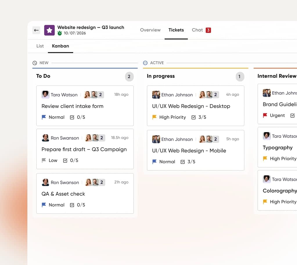Click member avatars group on Review client intake form
Image resolution: width=297 pixels, height=265 pixels.
[94, 95]
